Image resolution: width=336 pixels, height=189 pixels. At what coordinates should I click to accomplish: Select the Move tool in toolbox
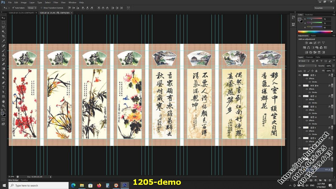coord(3,18)
